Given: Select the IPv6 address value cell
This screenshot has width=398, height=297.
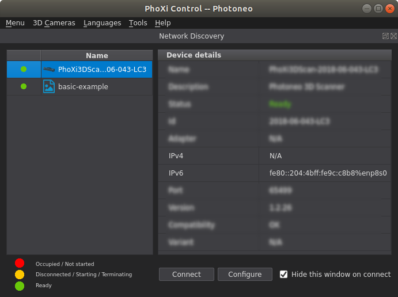Looking at the screenshot, I should tap(325, 173).
